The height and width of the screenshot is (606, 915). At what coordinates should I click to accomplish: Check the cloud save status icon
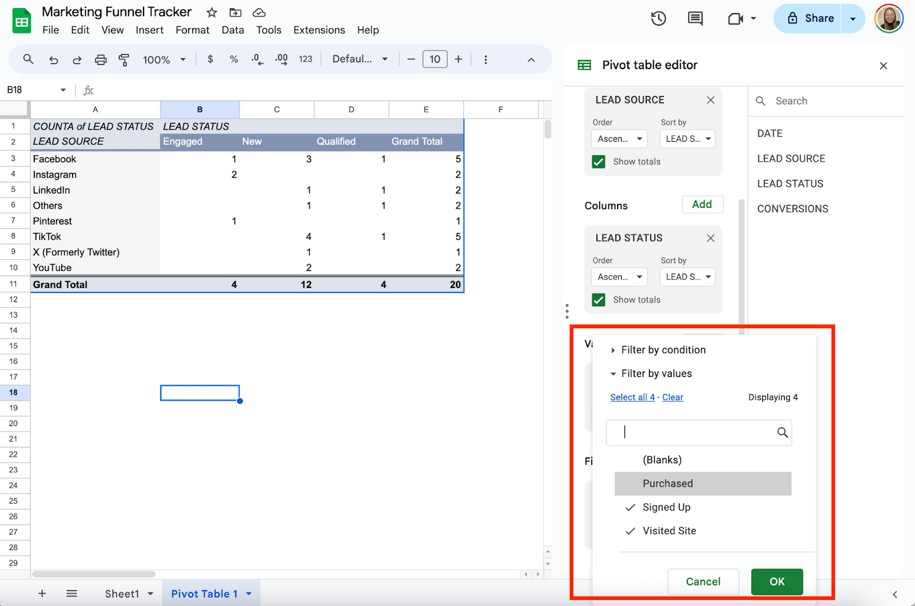(x=259, y=13)
